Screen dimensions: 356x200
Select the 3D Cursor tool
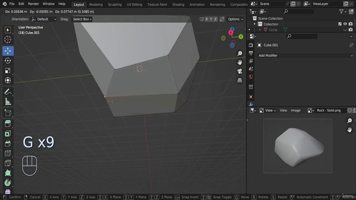pos(8,39)
